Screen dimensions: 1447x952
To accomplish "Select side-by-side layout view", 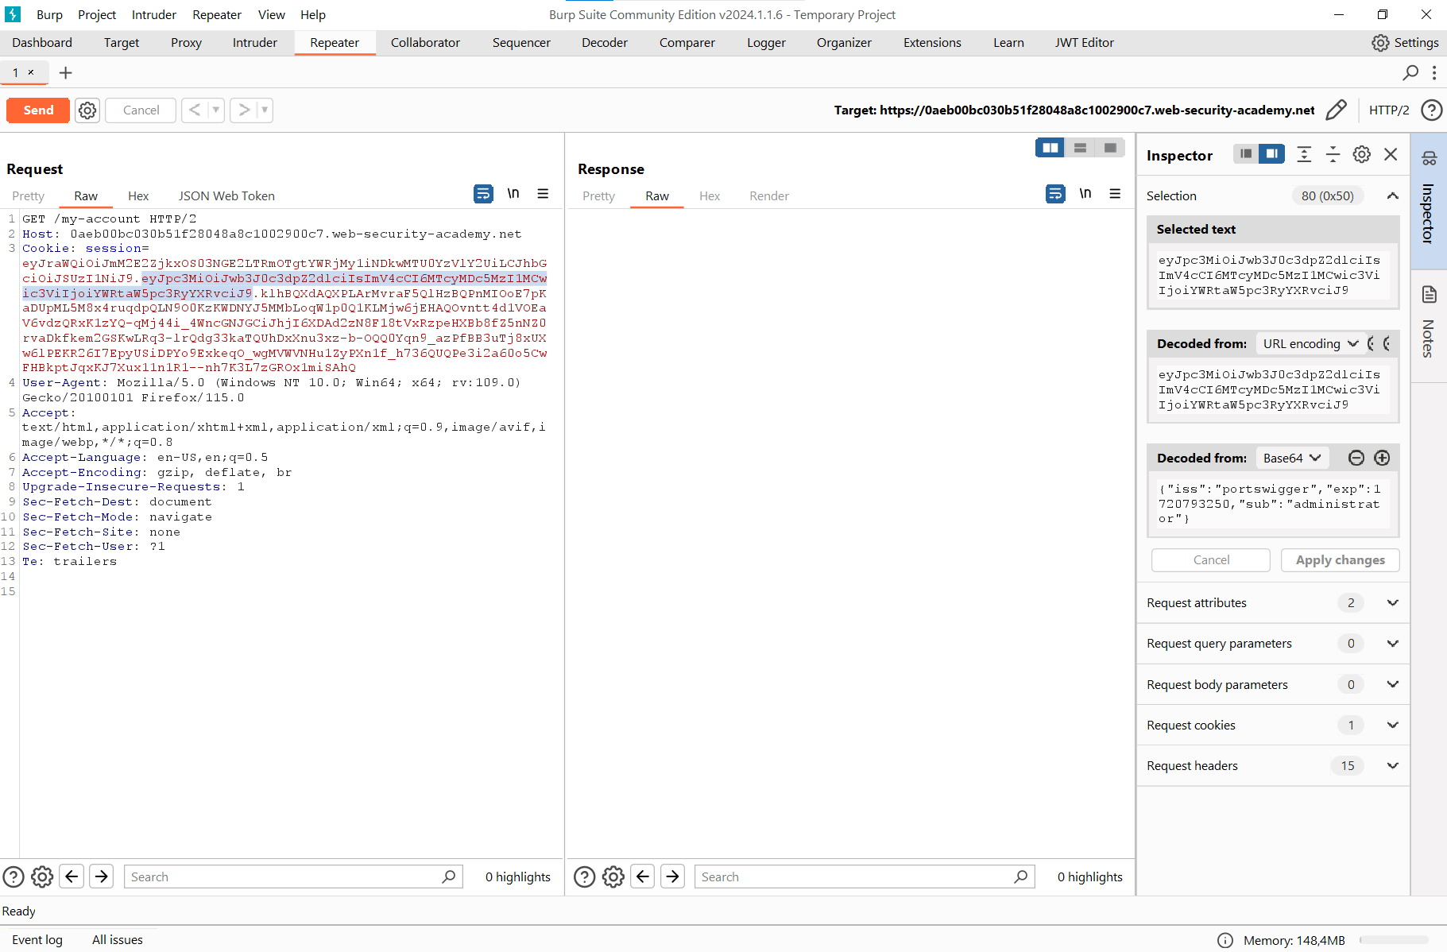I will coord(1050,148).
